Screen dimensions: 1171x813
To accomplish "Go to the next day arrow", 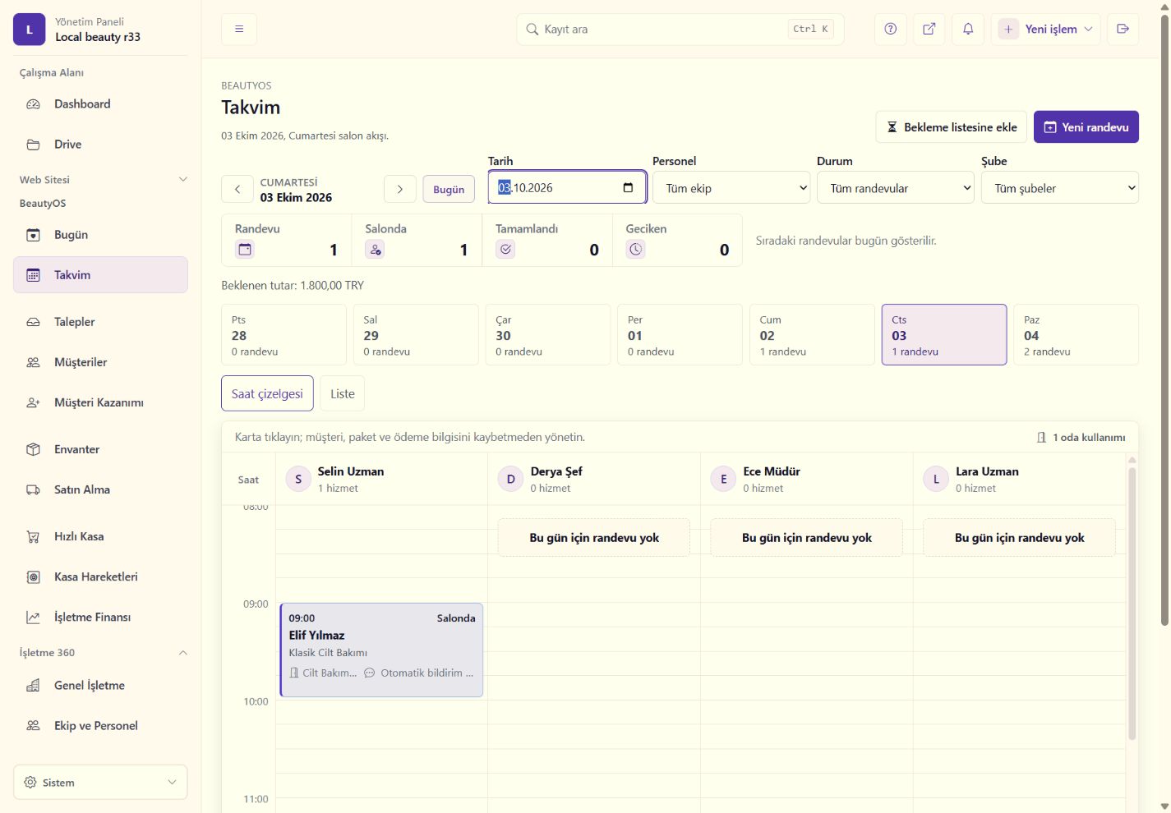I will [399, 189].
